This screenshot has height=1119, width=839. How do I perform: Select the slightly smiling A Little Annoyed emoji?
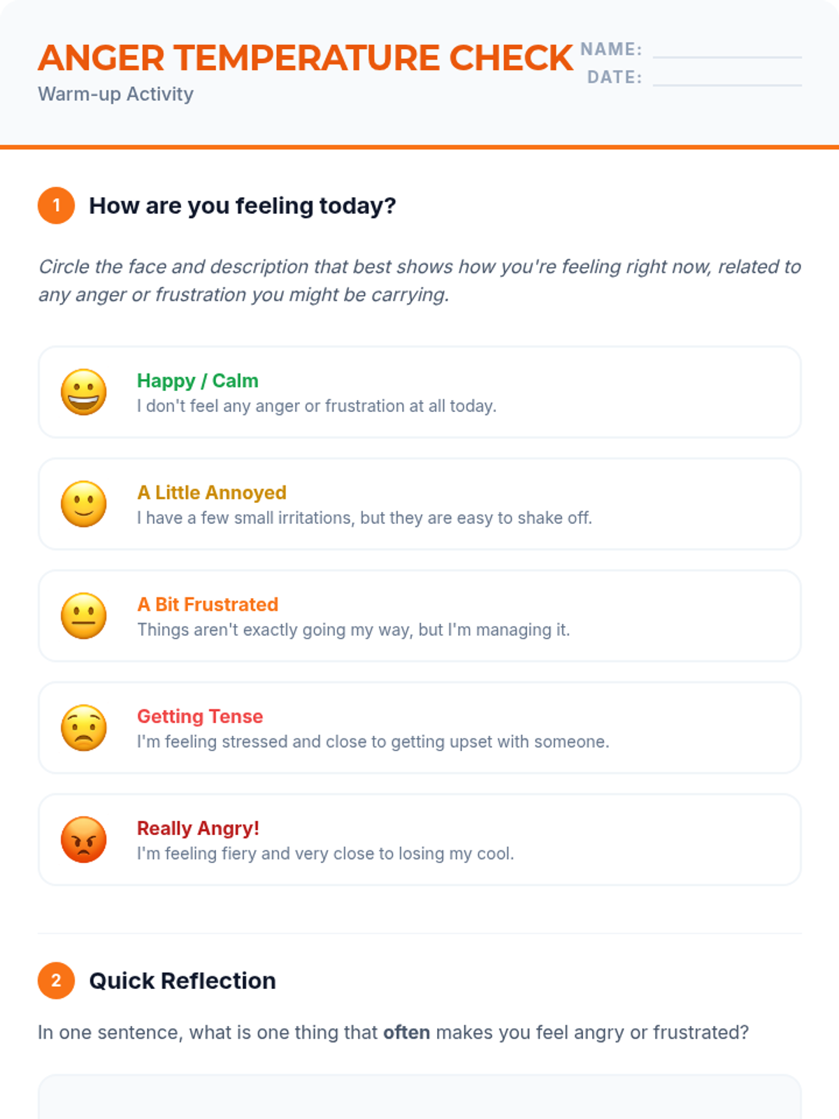click(x=84, y=504)
